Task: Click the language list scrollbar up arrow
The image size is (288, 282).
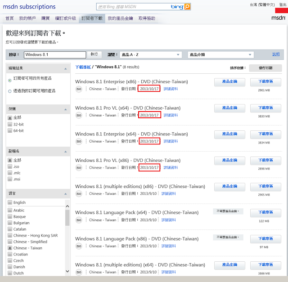Action: click(x=67, y=206)
